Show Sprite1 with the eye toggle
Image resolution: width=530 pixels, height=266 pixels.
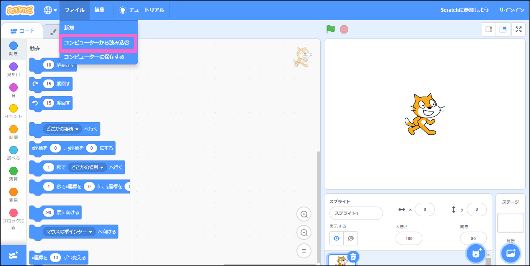(x=336, y=238)
